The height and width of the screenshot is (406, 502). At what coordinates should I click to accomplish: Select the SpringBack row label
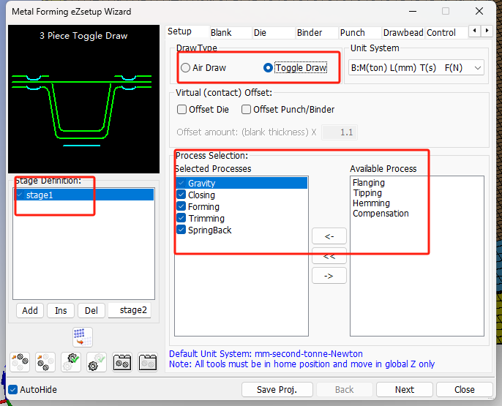point(210,230)
